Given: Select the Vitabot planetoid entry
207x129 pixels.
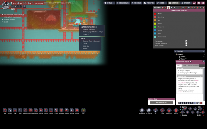Looking at the screenshot, I should click(x=180, y=54).
